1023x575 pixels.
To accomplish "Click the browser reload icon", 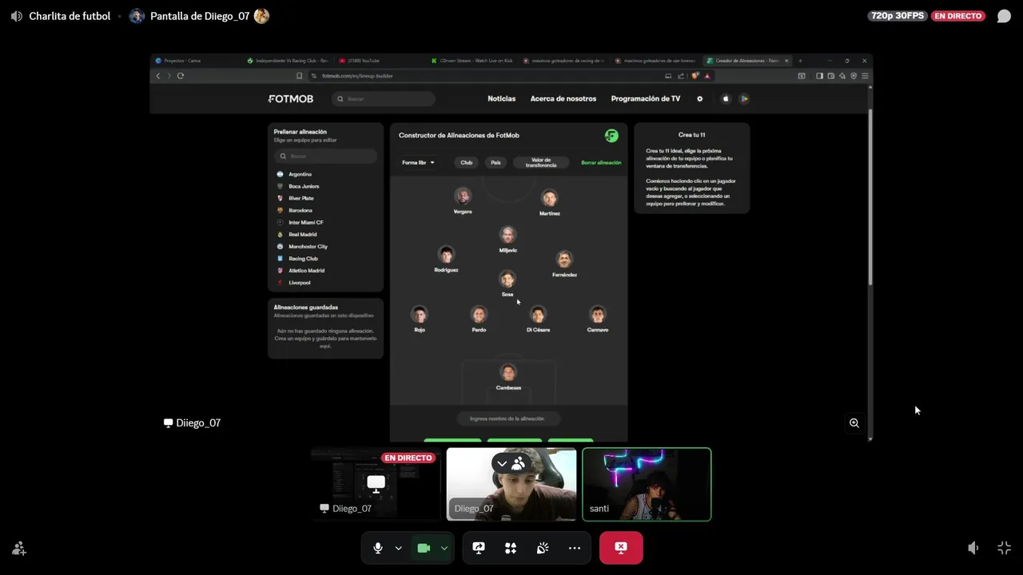I will point(181,76).
